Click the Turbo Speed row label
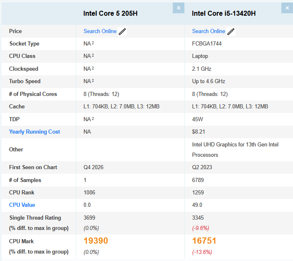The height and width of the screenshot is (261, 293). 25,81
